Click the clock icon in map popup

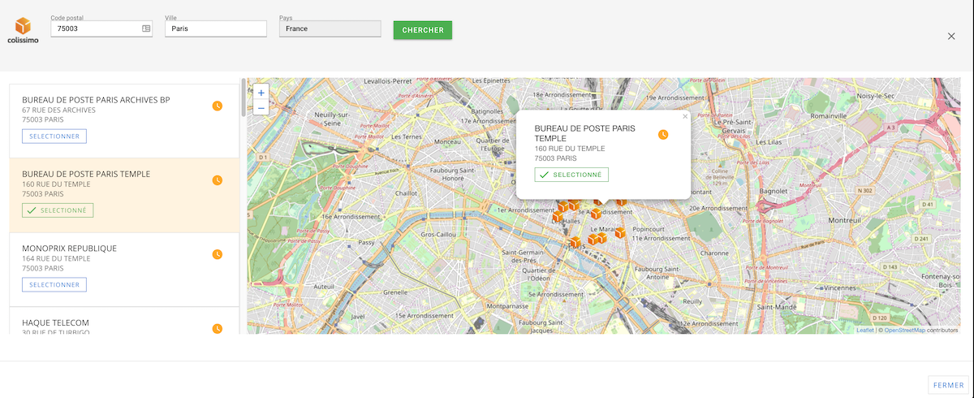pos(663,134)
